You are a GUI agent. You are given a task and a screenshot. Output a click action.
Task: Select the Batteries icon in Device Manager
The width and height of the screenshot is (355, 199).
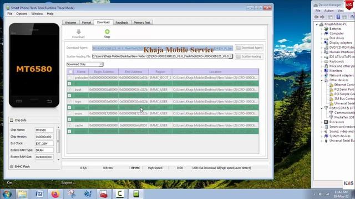tap(326, 29)
